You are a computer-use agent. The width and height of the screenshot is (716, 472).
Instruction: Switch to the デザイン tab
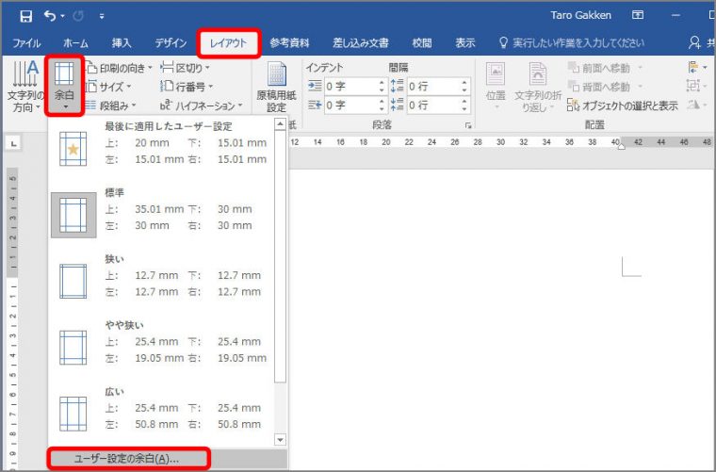pyautogui.click(x=171, y=43)
